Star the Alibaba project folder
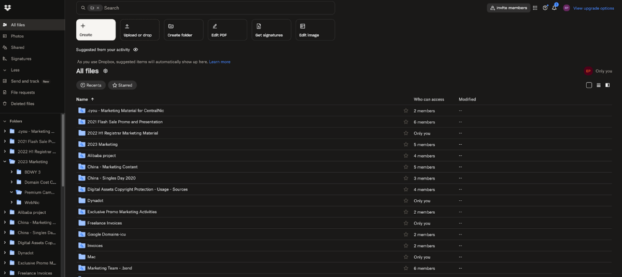 pos(406,156)
